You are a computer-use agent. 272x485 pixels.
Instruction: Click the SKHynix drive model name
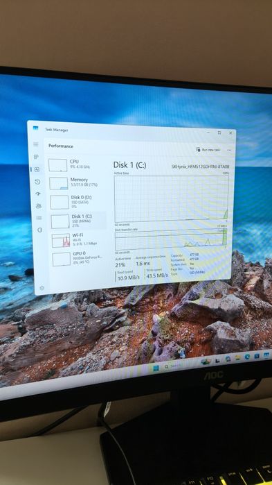[x=201, y=167]
